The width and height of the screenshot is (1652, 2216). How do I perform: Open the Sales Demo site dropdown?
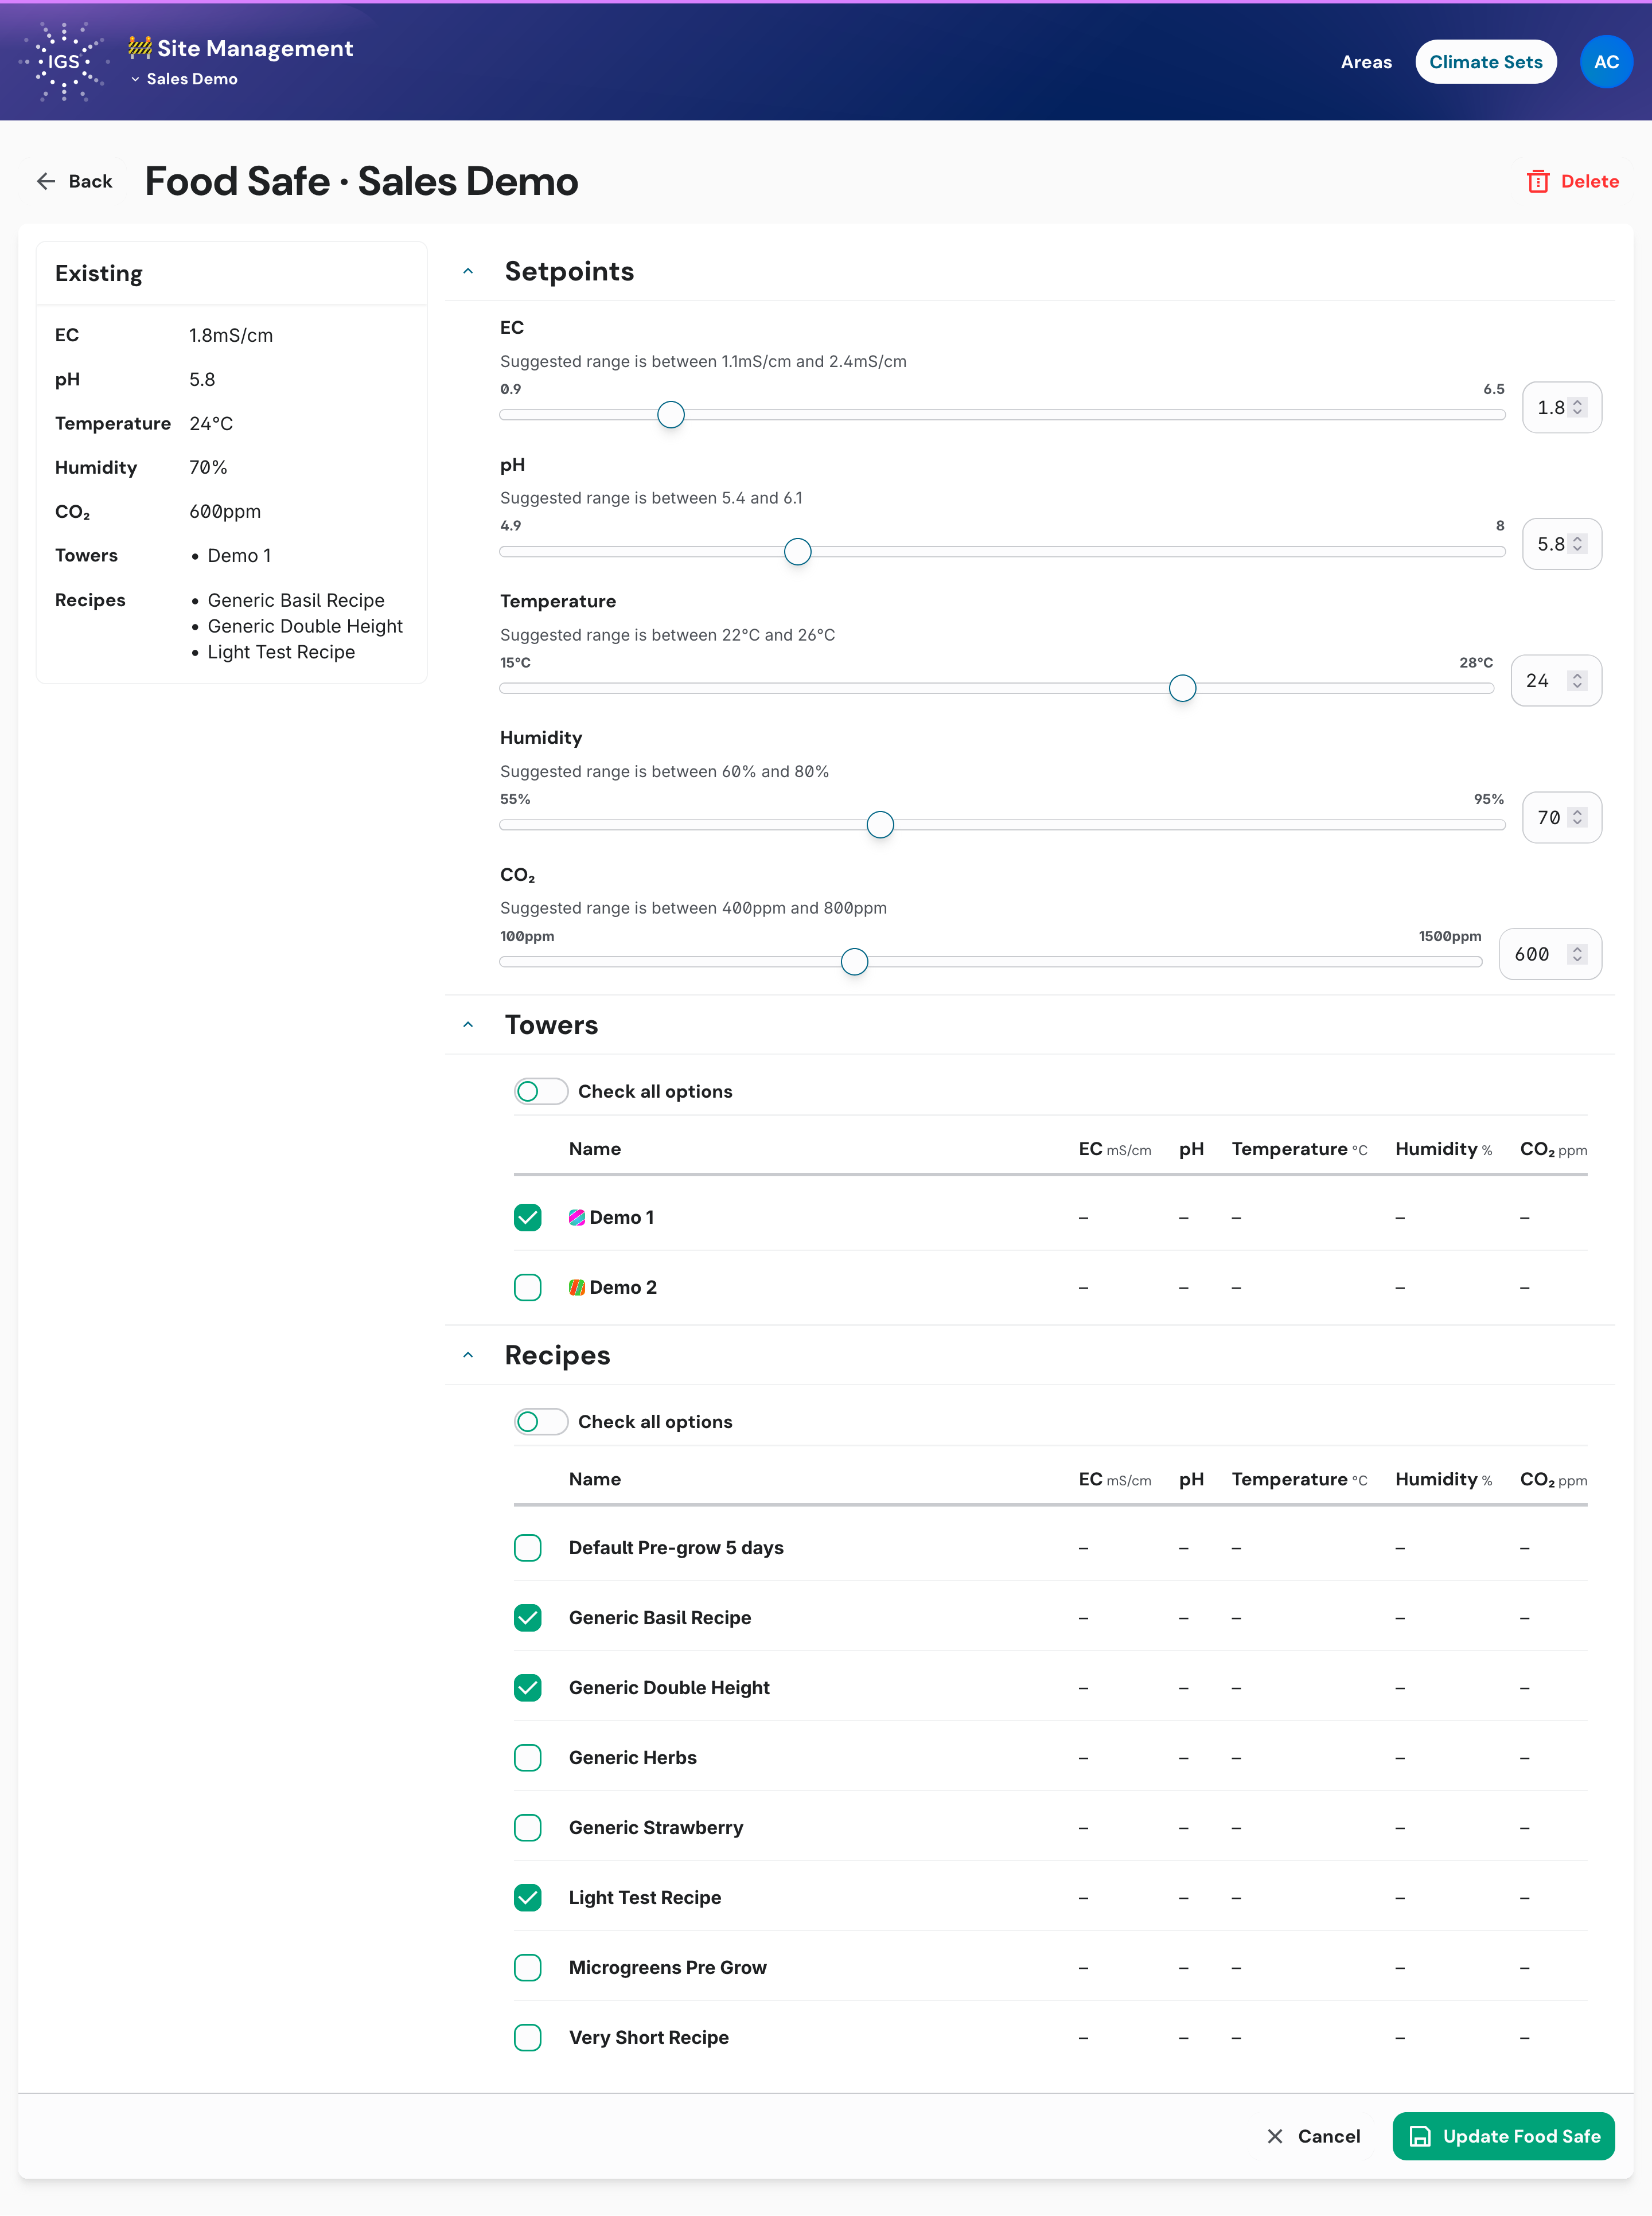coord(184,79)
